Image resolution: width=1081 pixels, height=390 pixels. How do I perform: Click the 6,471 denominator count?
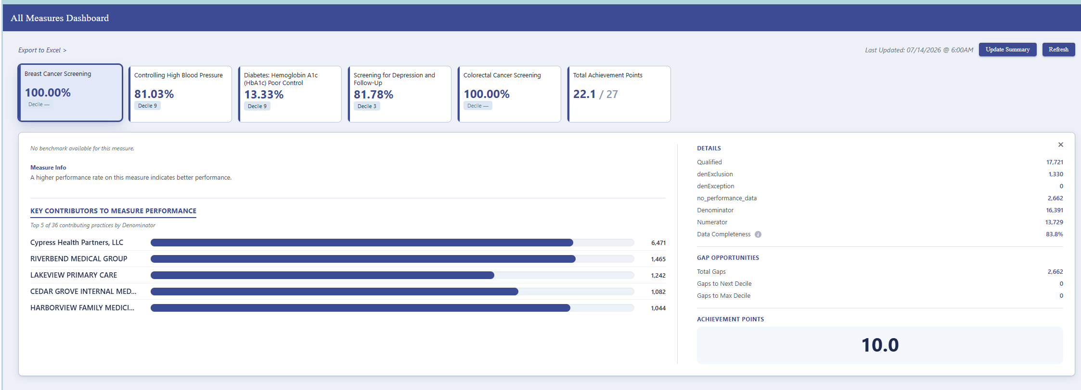(x=658, y=243)
